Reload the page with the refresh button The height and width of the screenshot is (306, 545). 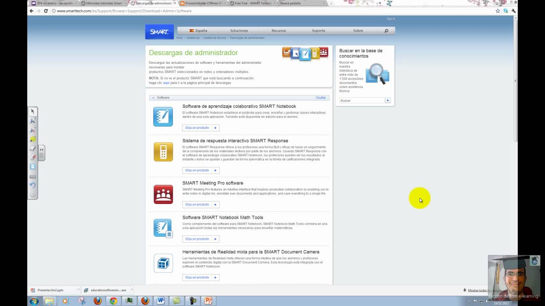[x=46, y=11]
